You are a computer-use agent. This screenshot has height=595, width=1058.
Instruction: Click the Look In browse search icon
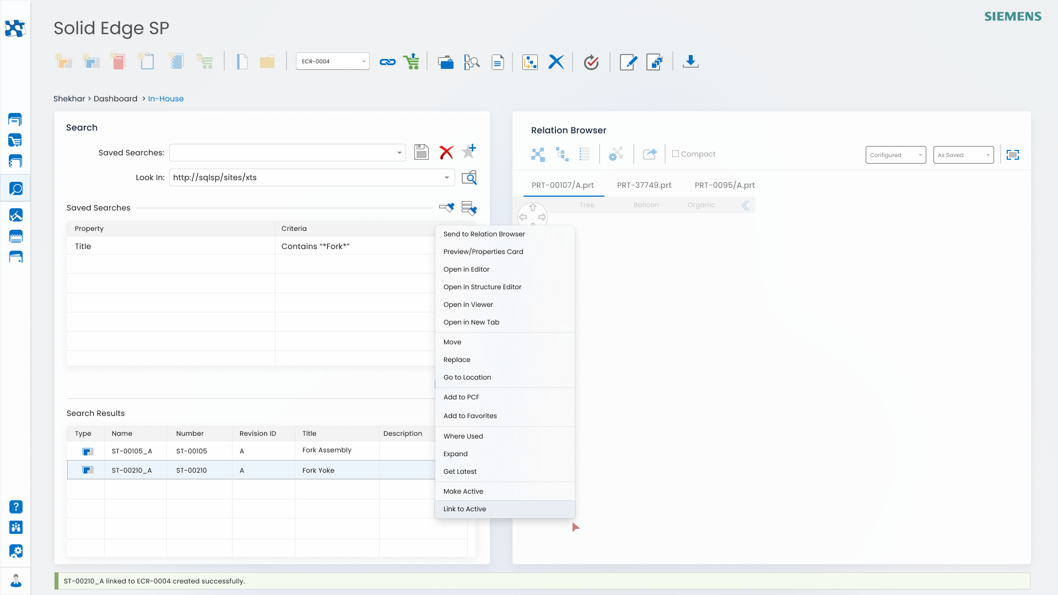[469, 177]
